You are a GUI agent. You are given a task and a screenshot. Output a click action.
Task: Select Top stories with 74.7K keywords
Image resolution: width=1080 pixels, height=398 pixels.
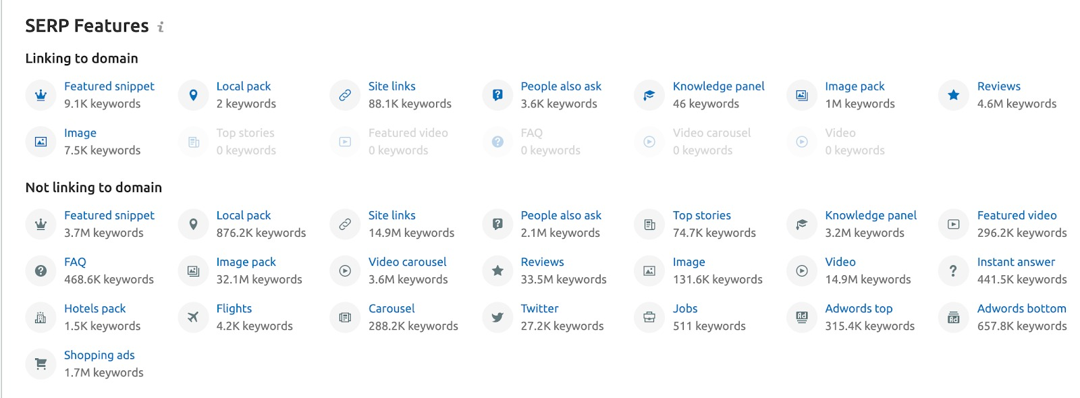[701, 215]
